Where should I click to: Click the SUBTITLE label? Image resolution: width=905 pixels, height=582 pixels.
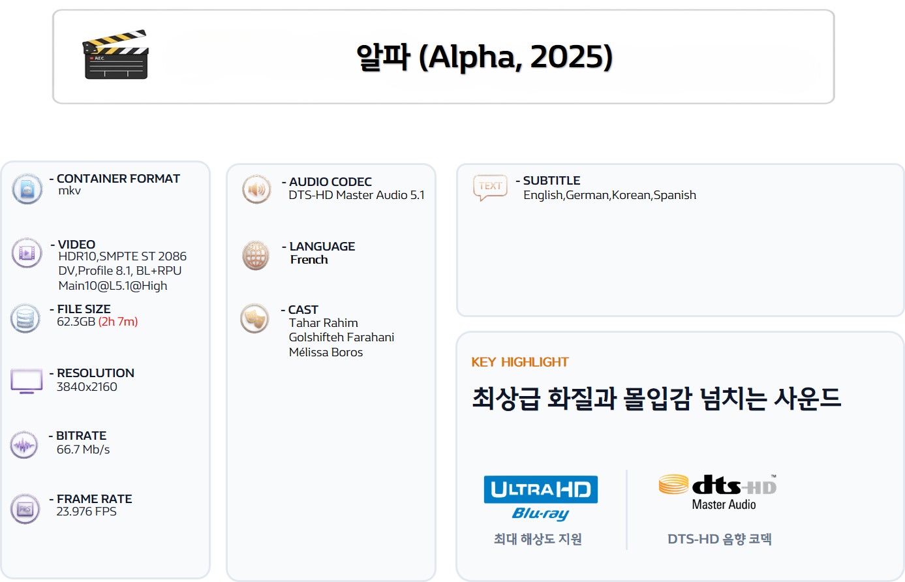coord(551,181)
